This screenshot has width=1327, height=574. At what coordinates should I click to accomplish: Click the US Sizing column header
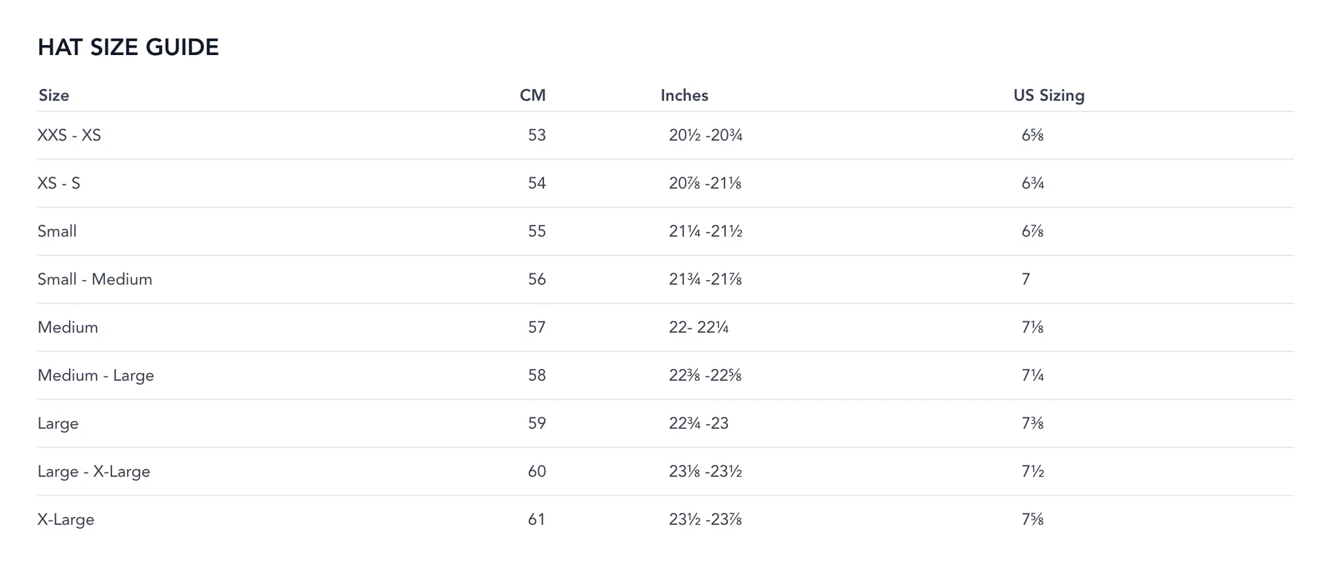pos(1048,96)
